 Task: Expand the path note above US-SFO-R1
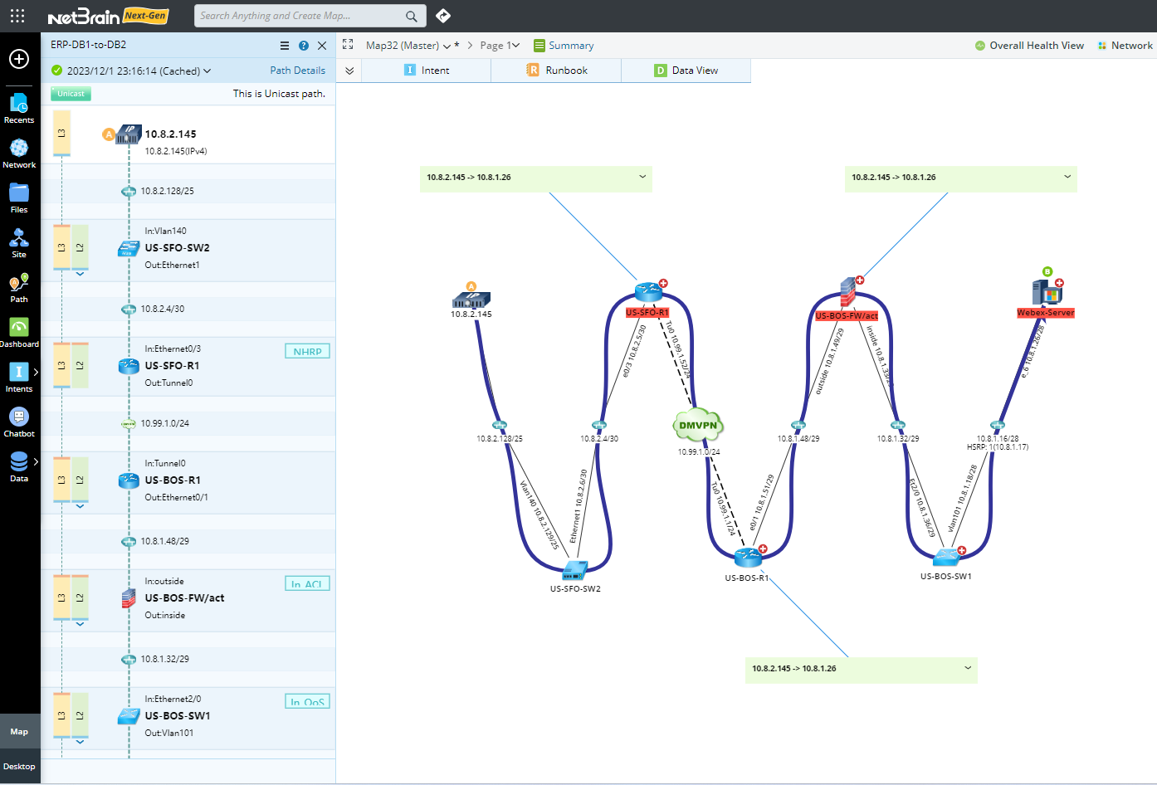pos(642,177)
